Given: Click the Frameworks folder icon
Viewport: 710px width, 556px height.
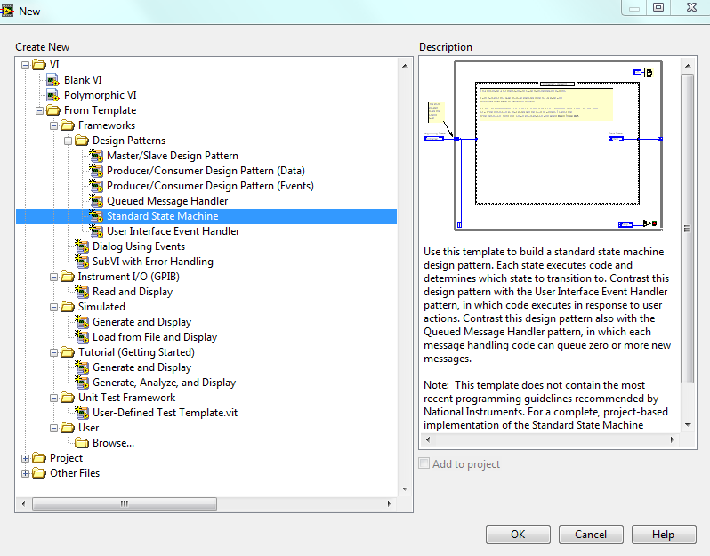Looking at the screenshot, I should pyautogui.click(x=68, y=125).
